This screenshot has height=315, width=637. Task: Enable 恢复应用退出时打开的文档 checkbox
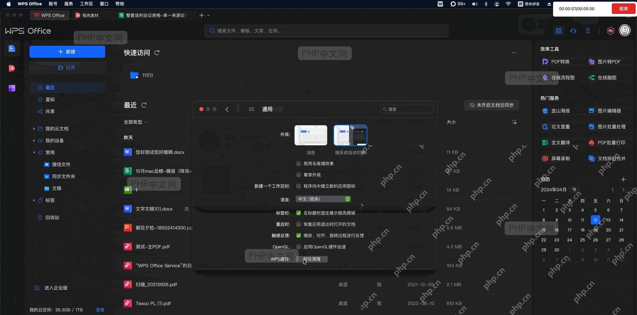[x=299, y=224]
